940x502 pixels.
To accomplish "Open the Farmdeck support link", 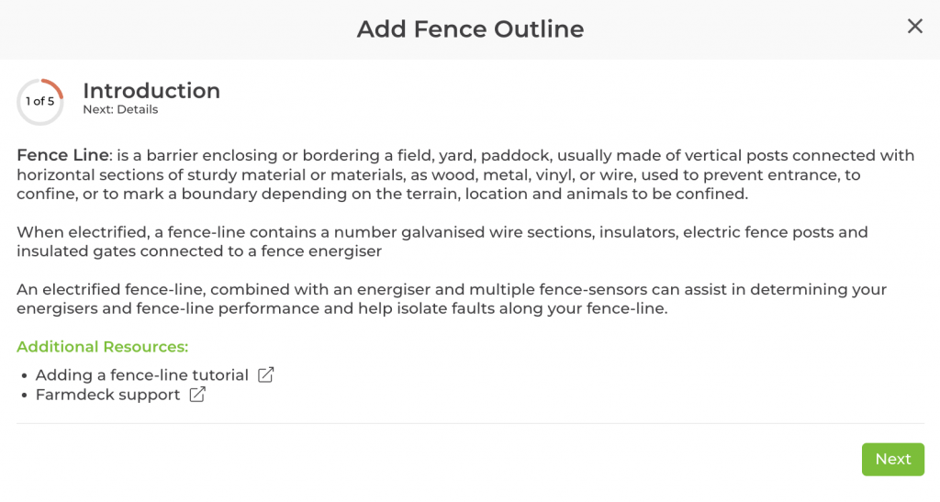I will pos(107,395).
